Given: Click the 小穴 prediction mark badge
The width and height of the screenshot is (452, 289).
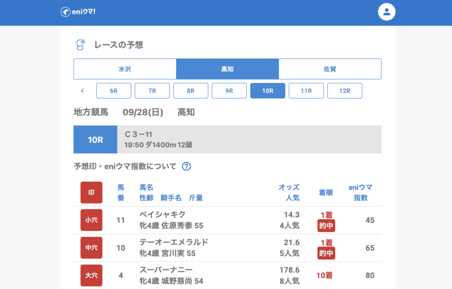Looking at the screenshot, I should click(x=91, y=220).
